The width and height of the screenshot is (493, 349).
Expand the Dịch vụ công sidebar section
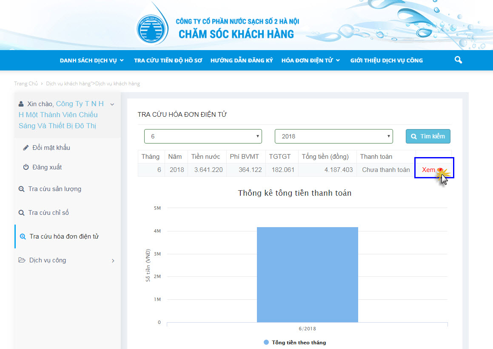tap(113, 260)
